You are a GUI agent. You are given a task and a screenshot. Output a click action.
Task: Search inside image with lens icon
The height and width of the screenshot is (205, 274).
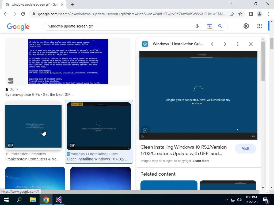(x=145, y=130)
